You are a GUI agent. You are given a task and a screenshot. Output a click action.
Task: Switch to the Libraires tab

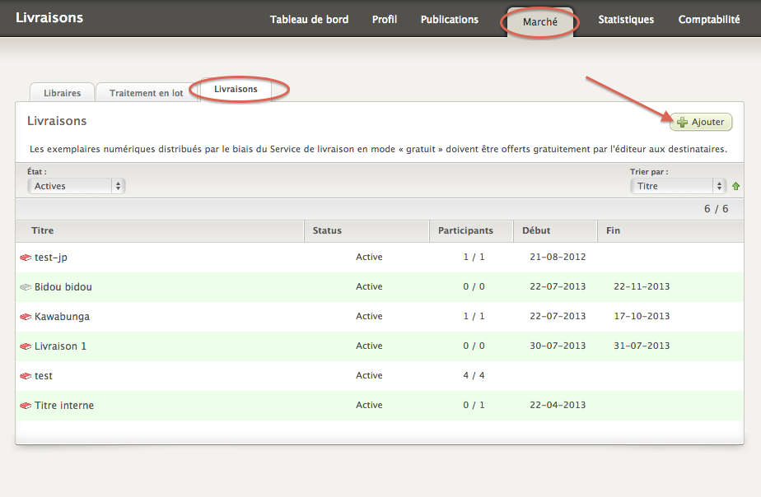click(62, 93)
